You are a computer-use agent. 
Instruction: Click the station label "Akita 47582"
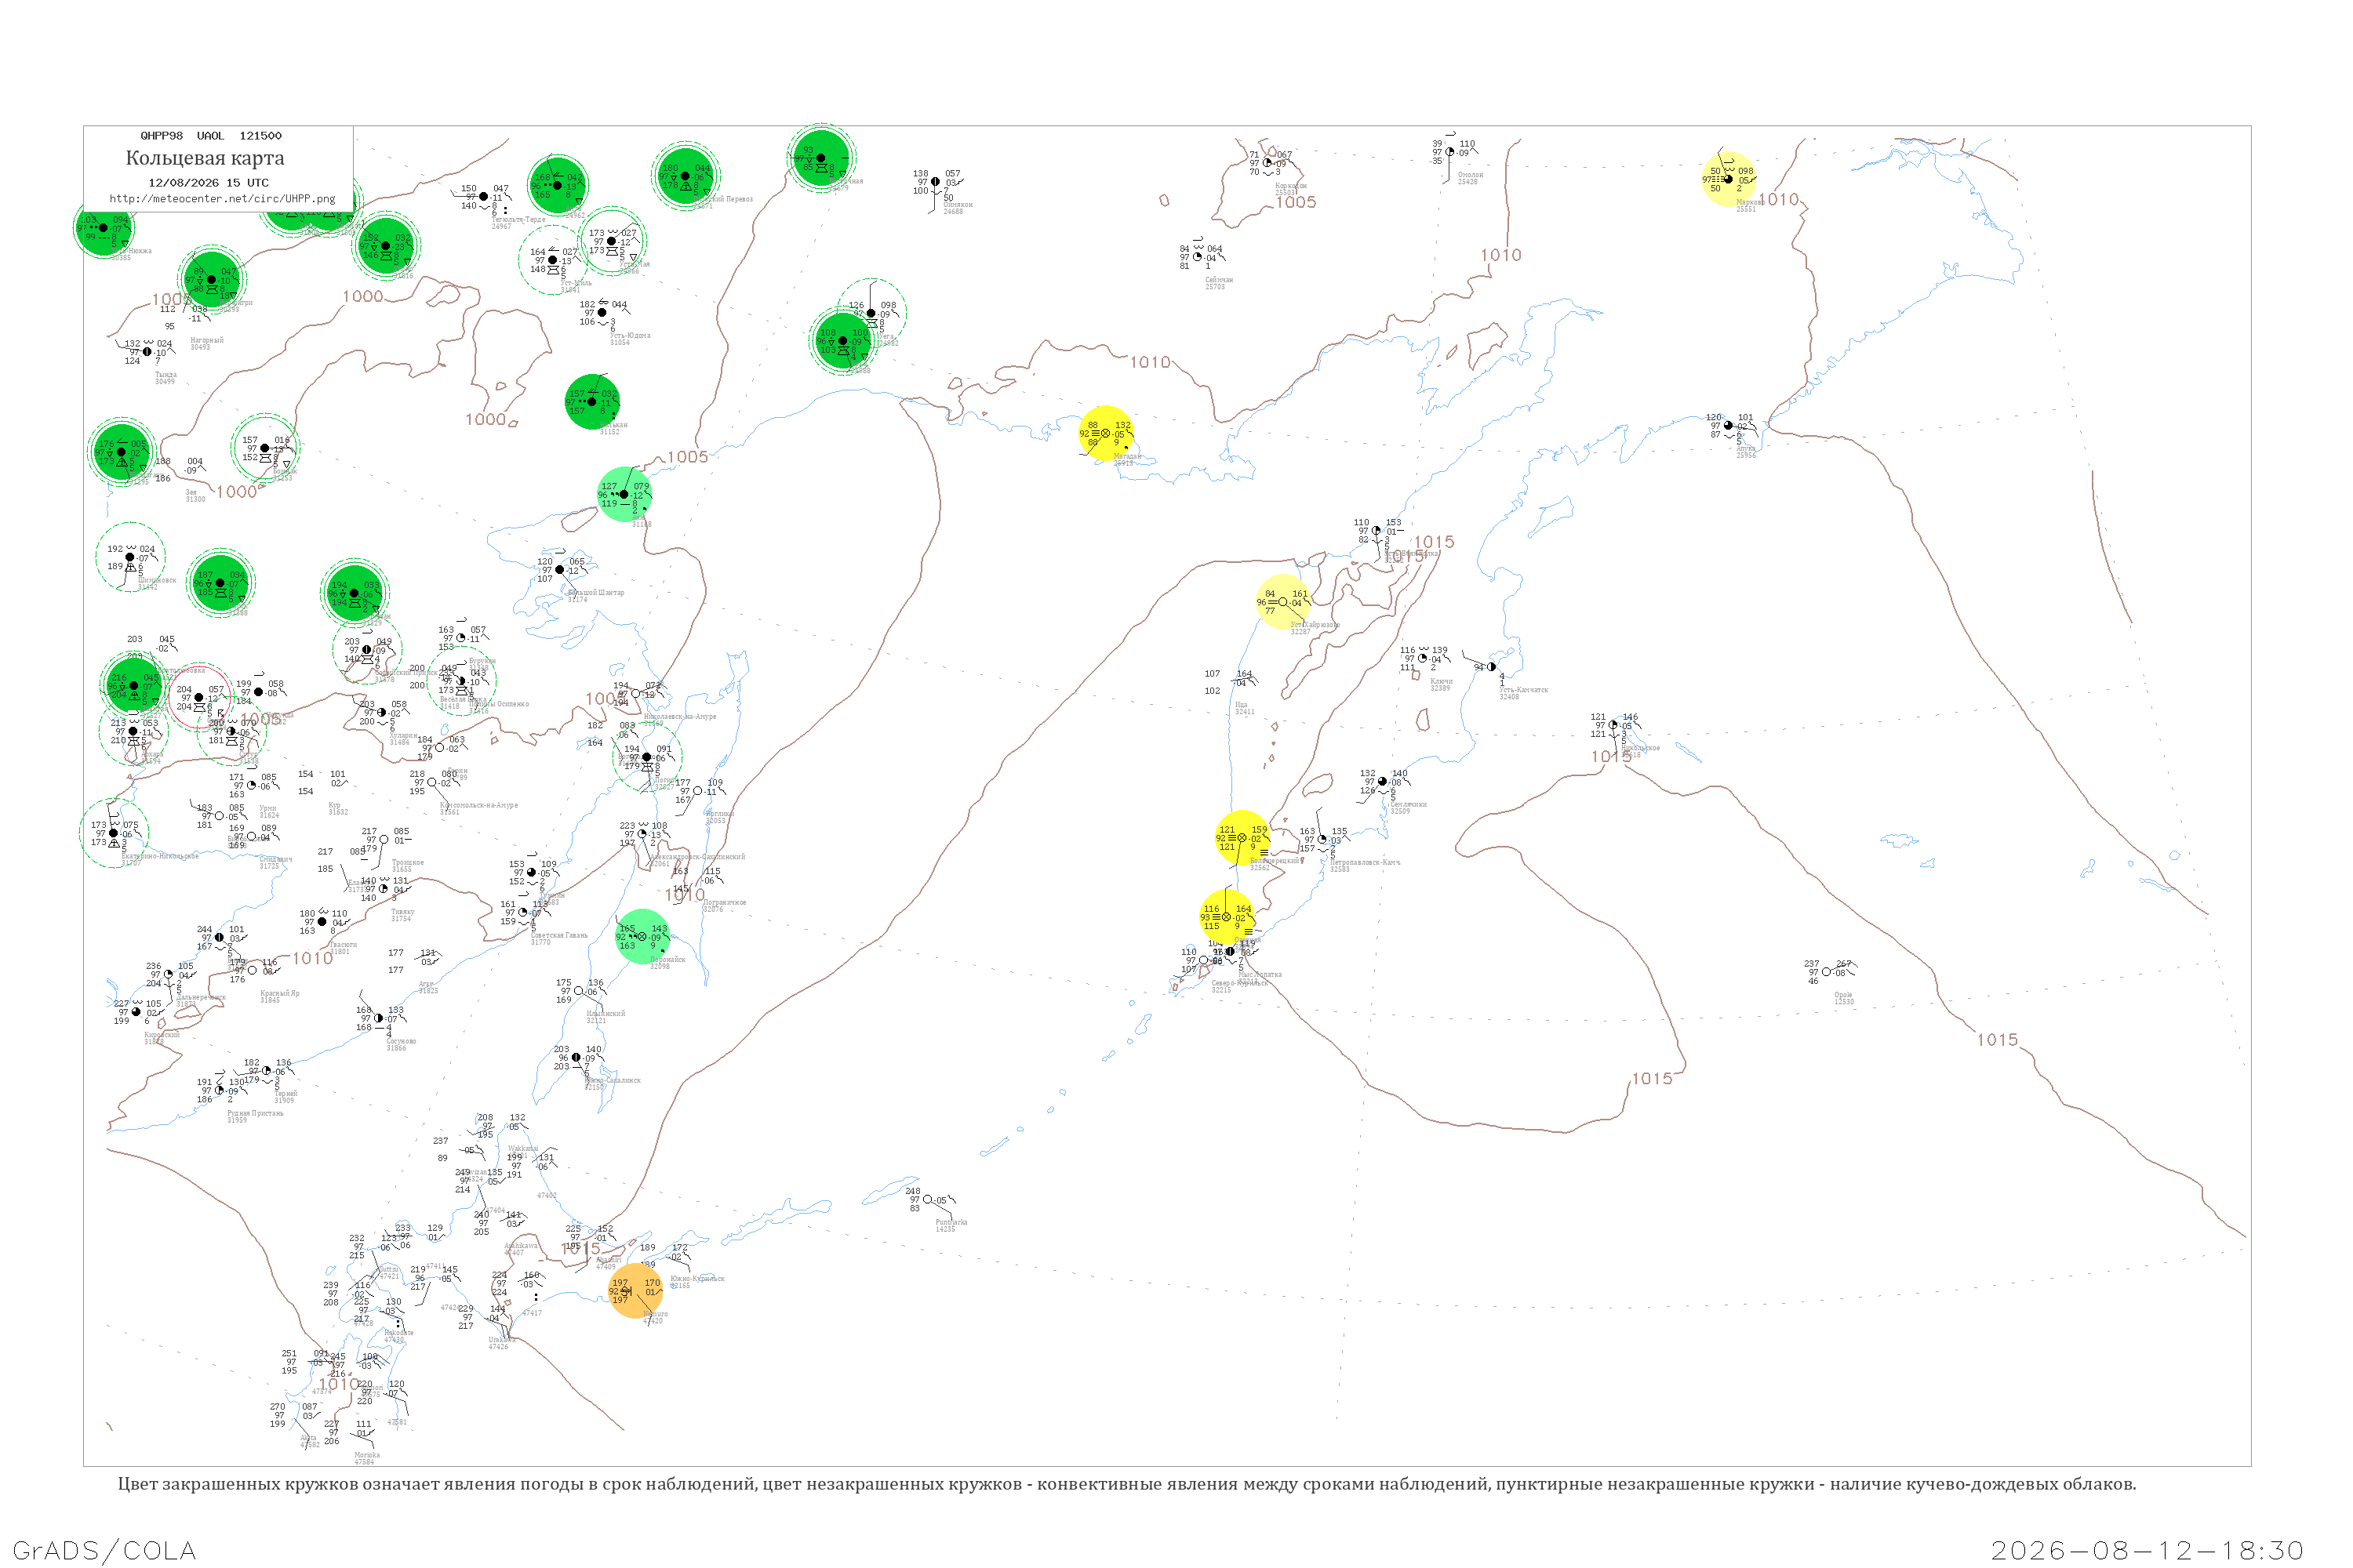310,1441
